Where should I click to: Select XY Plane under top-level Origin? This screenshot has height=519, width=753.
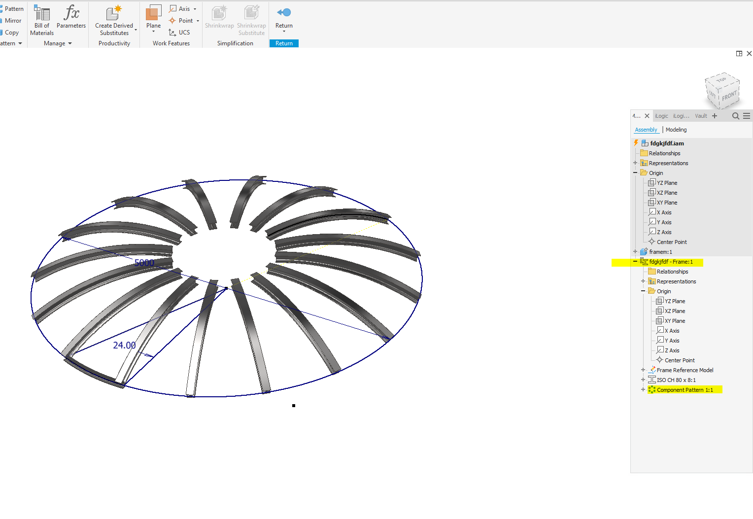pyautogui.click(x=663, y=203)
